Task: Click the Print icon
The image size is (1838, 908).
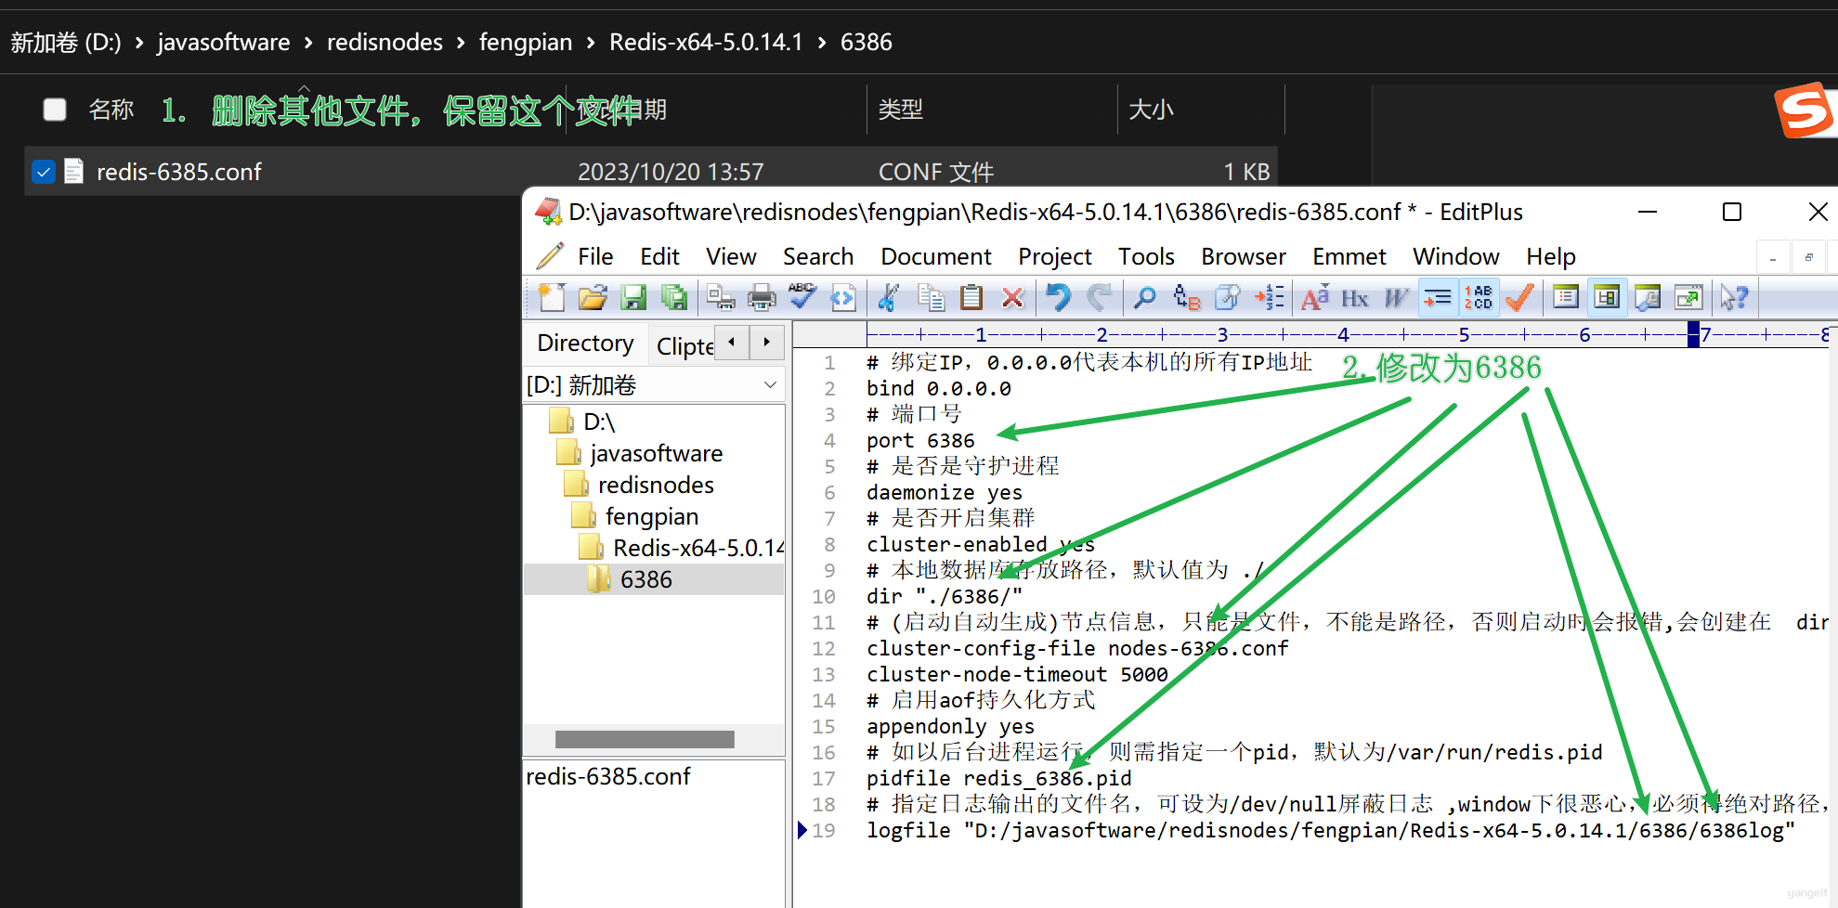Action: click(762, 297)
